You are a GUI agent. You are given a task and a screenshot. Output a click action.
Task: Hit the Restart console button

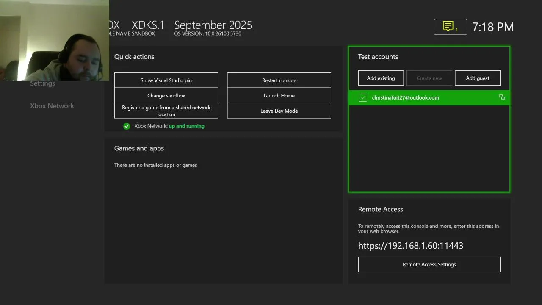tap(279, 80)
